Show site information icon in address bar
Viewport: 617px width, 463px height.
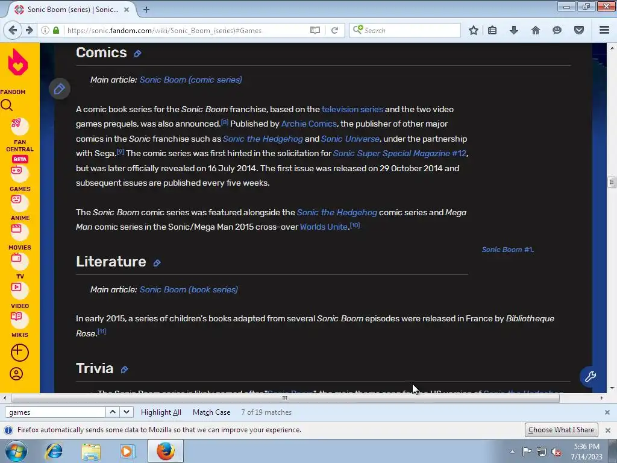point(45,30)
